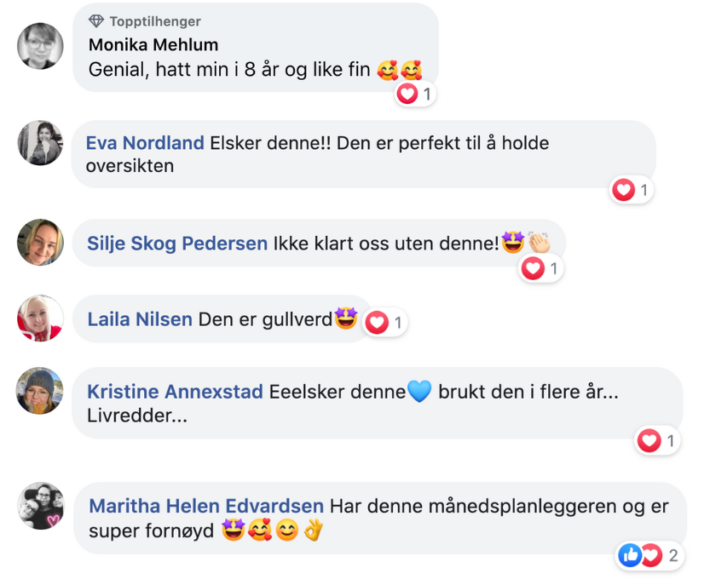This screenshot has width=704, height=585.
Task: Click heart reaction on Eva Nordland's comment
Action: 632,190
